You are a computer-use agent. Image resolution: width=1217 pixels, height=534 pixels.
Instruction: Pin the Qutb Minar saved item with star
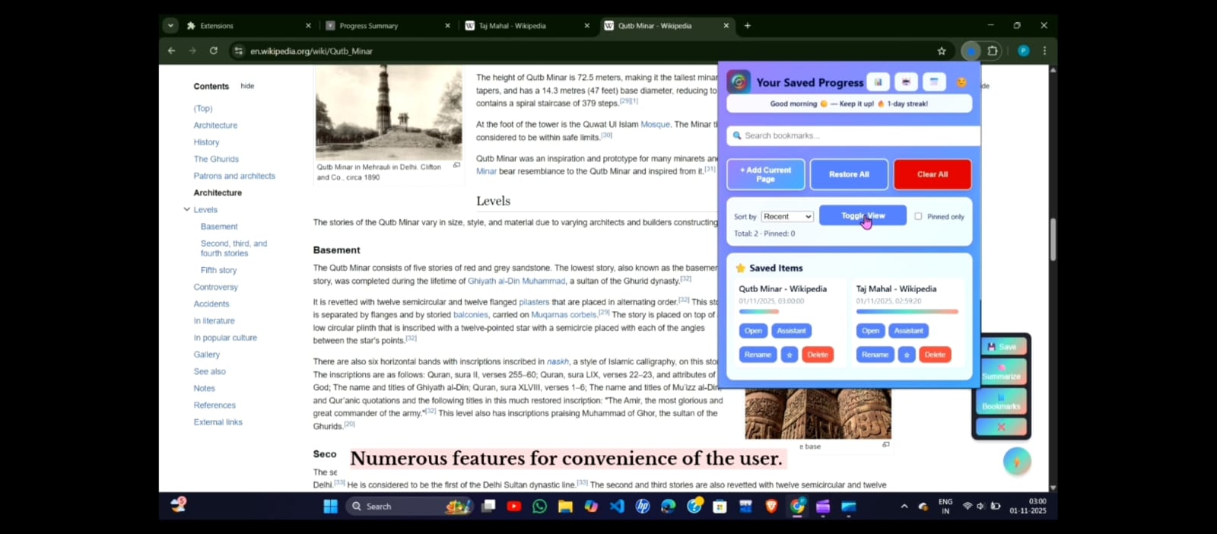coord(790,354)
